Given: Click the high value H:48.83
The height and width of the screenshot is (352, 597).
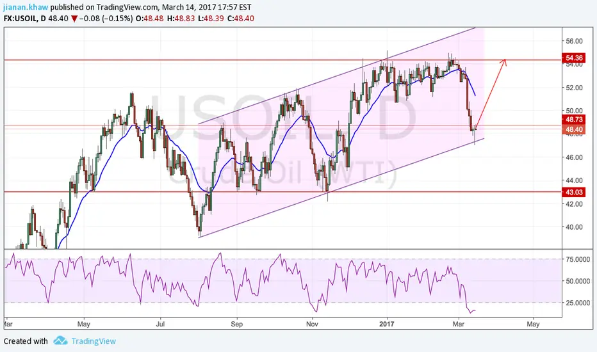Looking at the screenshot, I should (181, 19).
